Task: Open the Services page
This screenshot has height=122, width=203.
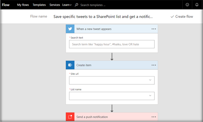Action: coord(55,5)
